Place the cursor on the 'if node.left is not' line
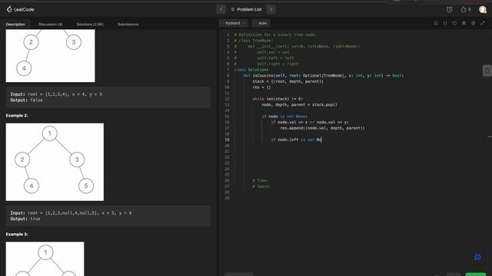Screen dimensions: 492x276 point(297,140)
